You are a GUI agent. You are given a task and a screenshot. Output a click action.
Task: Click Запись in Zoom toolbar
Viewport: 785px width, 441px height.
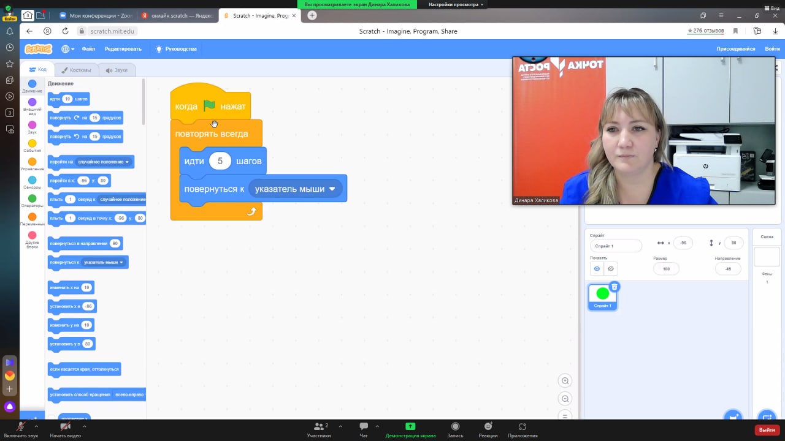click(455, 429)
